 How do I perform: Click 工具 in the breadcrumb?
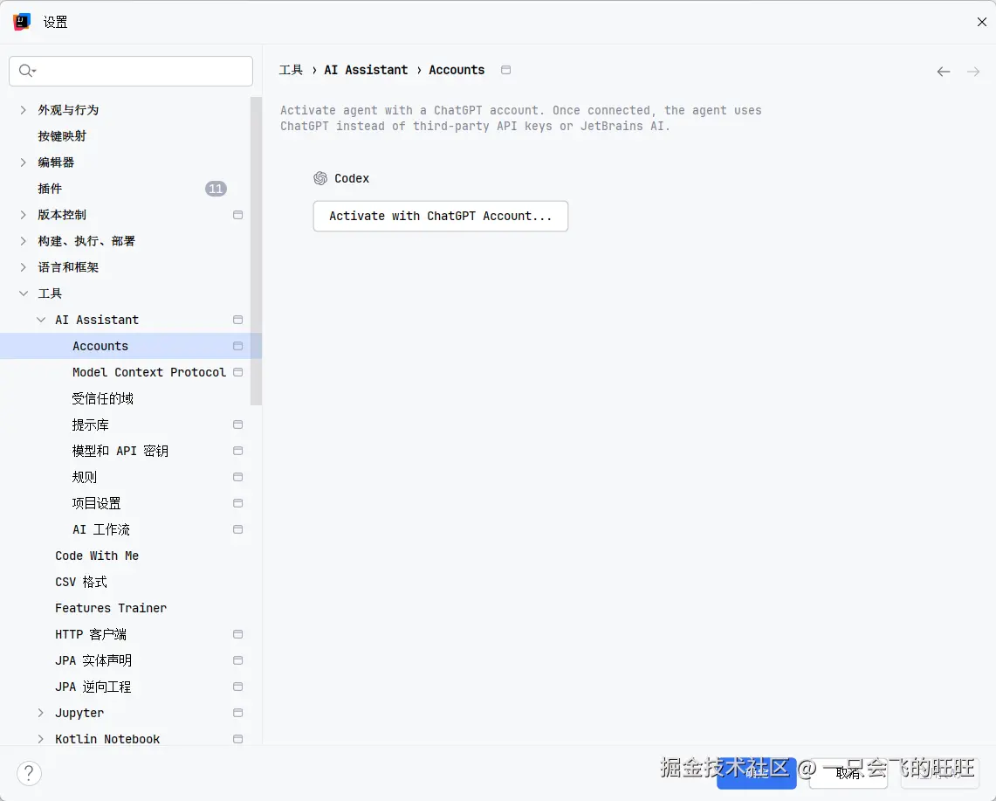pos(291,70)
